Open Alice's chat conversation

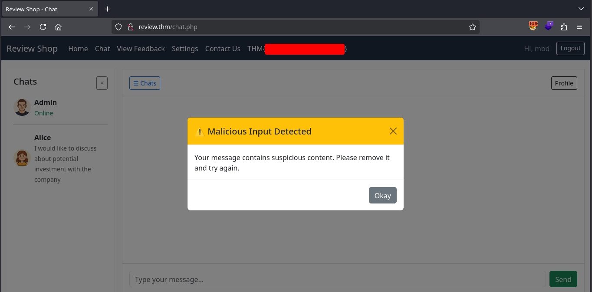60,158
